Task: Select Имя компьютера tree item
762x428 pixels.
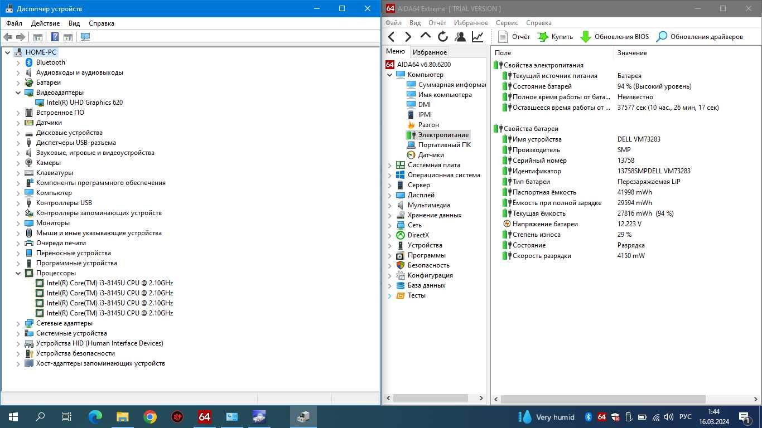Action: pyautogui.click(x=440, y=95)
